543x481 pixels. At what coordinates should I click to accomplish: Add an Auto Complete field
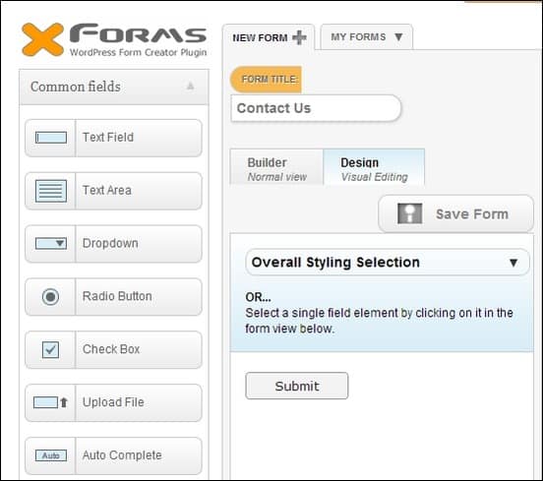click(113, 455)
